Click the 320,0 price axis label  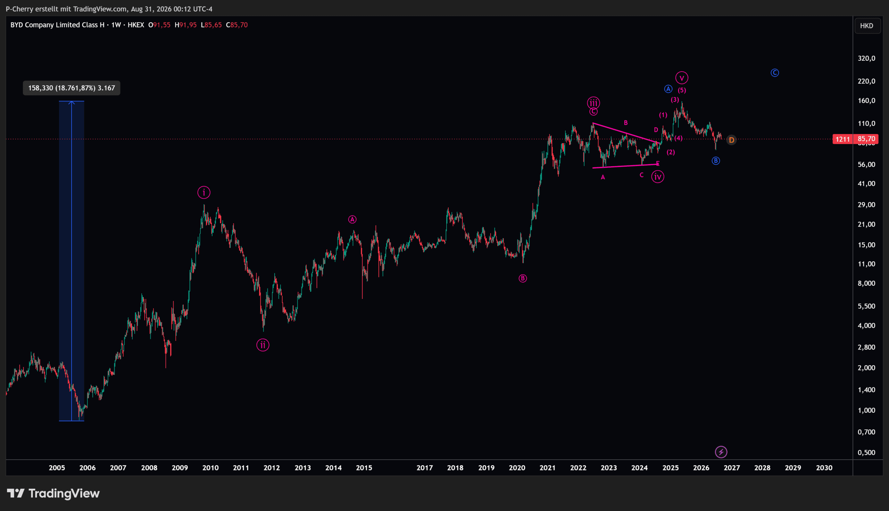pyautogui.click(x=866, y=58)
